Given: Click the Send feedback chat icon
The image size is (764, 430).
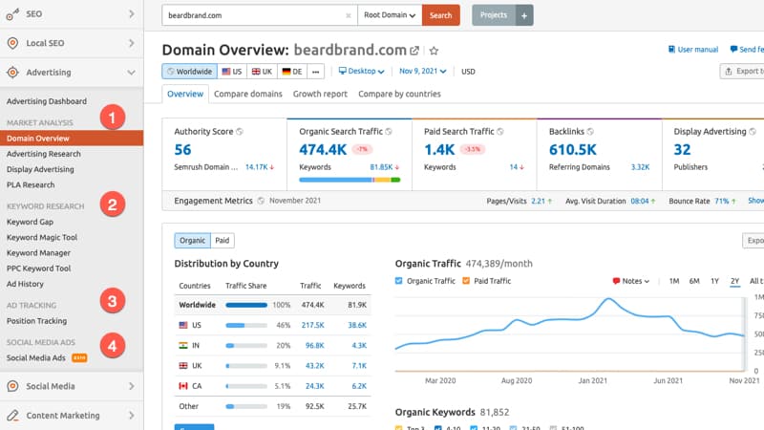Looking at the screenshot, I should point(733,50).
